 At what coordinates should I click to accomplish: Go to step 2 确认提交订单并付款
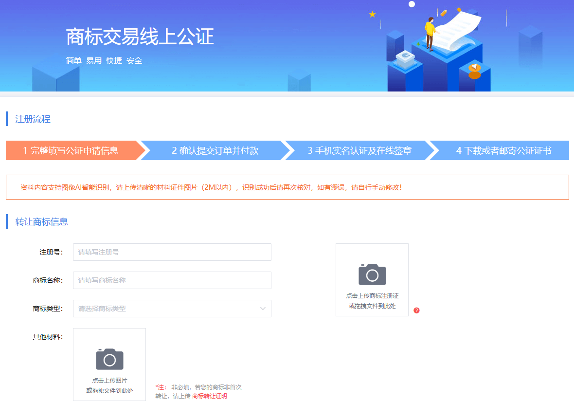coord(215,151)
